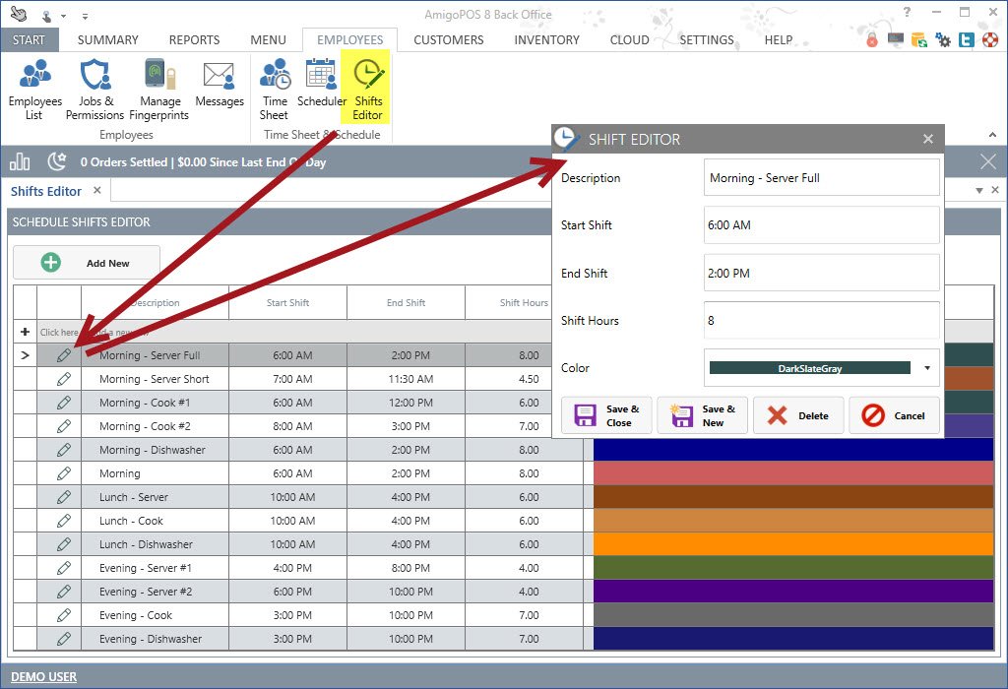Click the bar chart icon in status bar
1008x689 pixels.
[21, 161]
